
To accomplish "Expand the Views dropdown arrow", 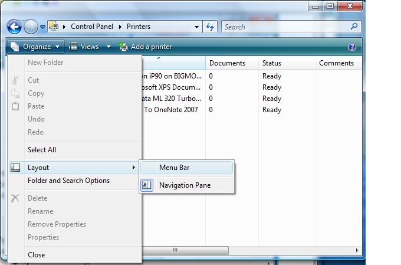I will click(109, 47).
